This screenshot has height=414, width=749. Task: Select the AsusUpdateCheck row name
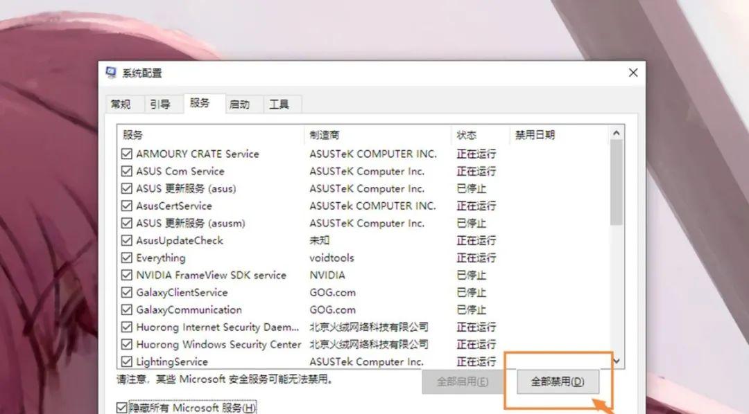tap(180, 240)
